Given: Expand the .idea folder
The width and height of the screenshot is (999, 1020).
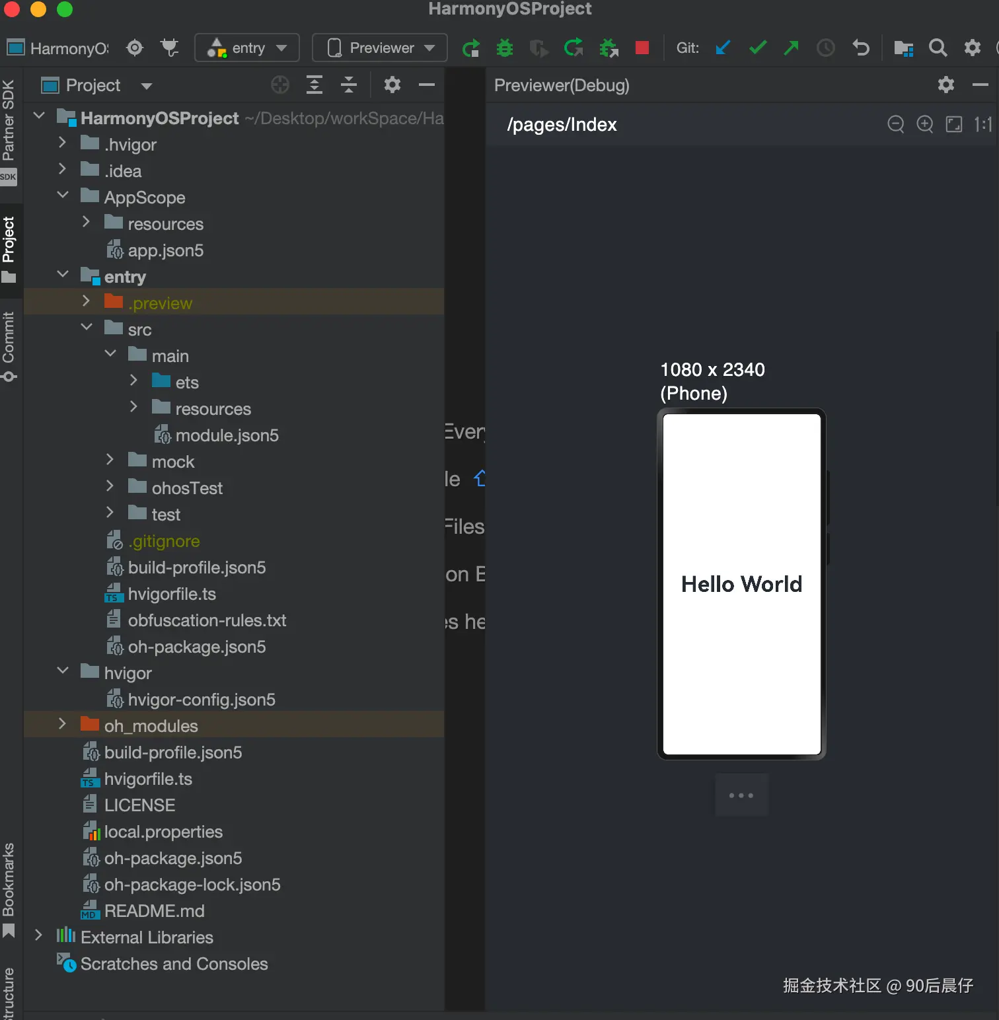Looking at the screenshot, I should [x=62, y=169].
